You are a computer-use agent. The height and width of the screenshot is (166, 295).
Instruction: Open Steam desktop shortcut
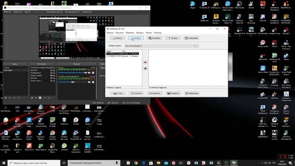tap(286, 56)
